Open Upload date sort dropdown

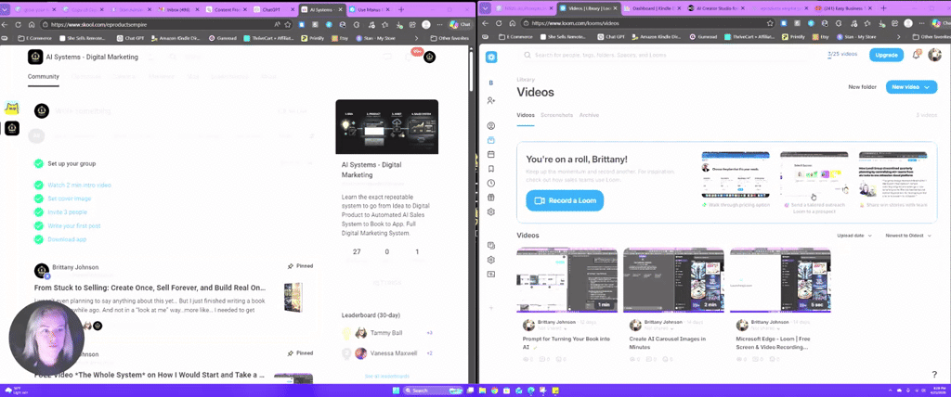854,236
